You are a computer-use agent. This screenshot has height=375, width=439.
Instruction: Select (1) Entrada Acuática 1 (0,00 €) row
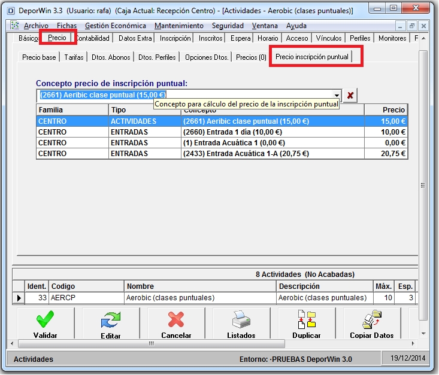(222, 143)
